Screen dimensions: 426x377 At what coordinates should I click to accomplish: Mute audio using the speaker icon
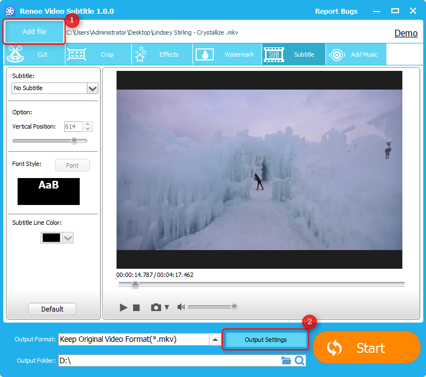[x=181, y=307]
